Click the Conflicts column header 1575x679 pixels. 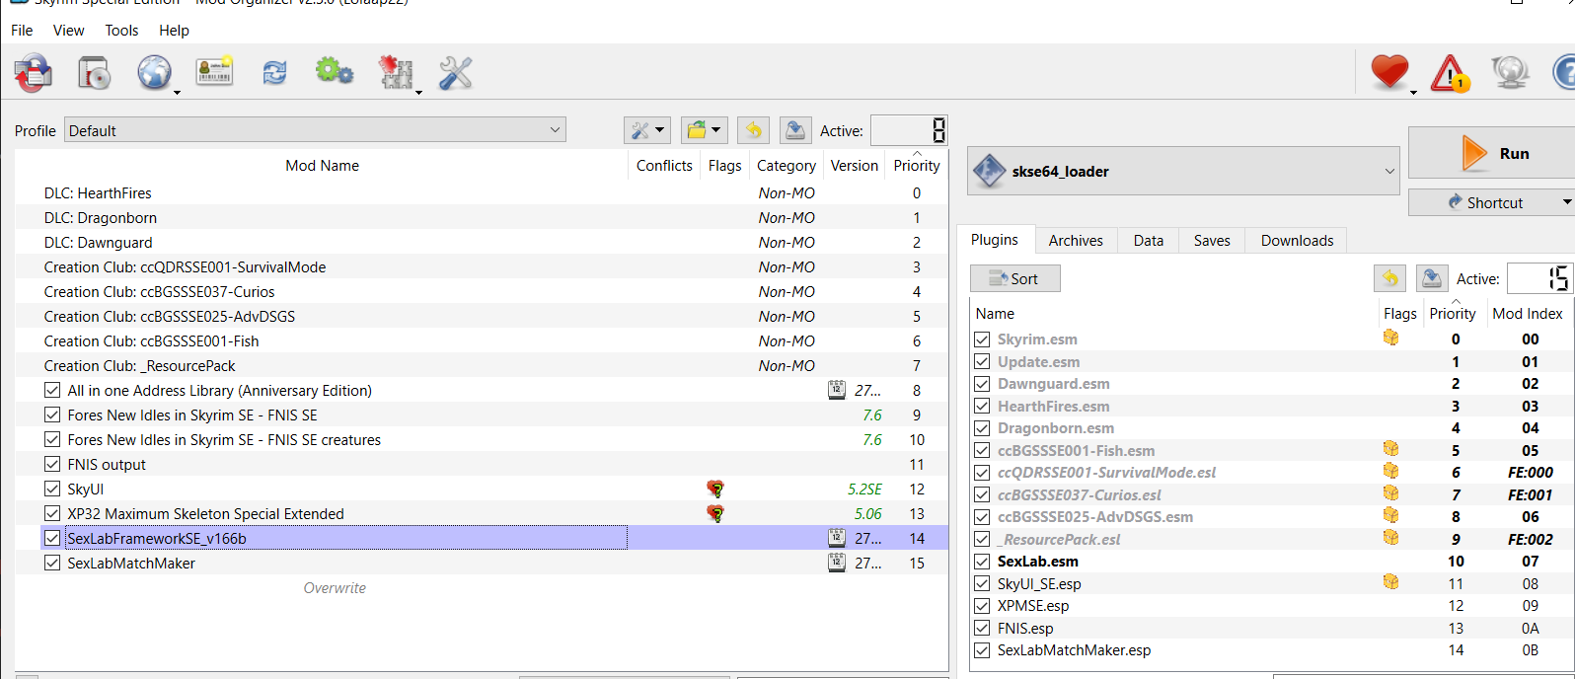(664, 165)
